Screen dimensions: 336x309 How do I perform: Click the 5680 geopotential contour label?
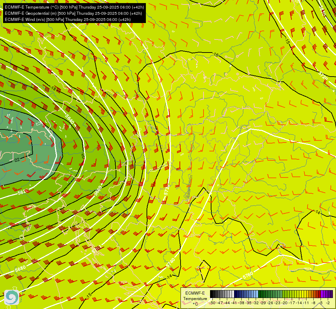[20, 269]
